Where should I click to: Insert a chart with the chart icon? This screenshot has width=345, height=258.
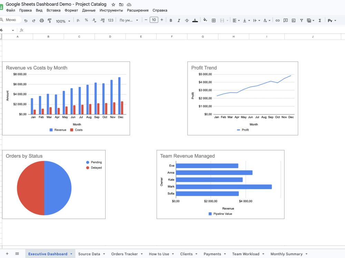pos(294,20)
